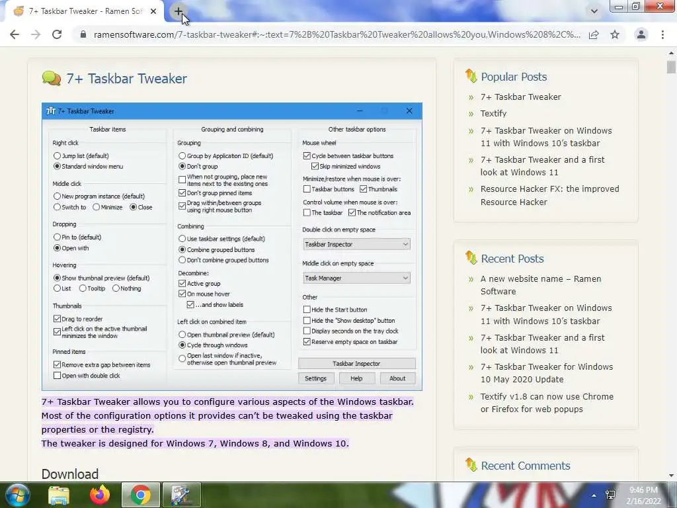Screen dimensions: 677x508
Task: Open Resource Hacker FX post
Action: tap(549, 195)
